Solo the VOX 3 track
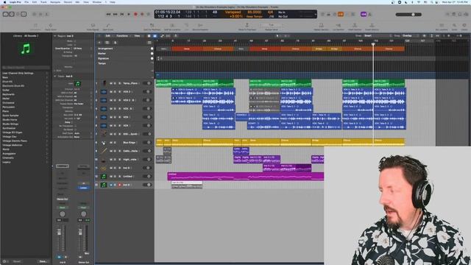Screen dimensions: 471x265 115,91
